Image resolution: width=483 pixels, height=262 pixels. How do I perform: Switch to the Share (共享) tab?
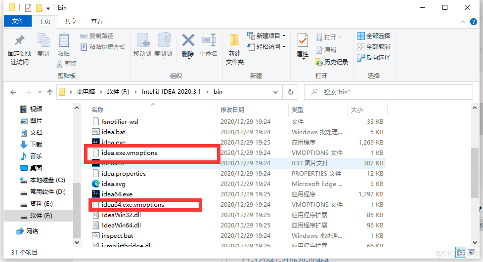[71, 21]
